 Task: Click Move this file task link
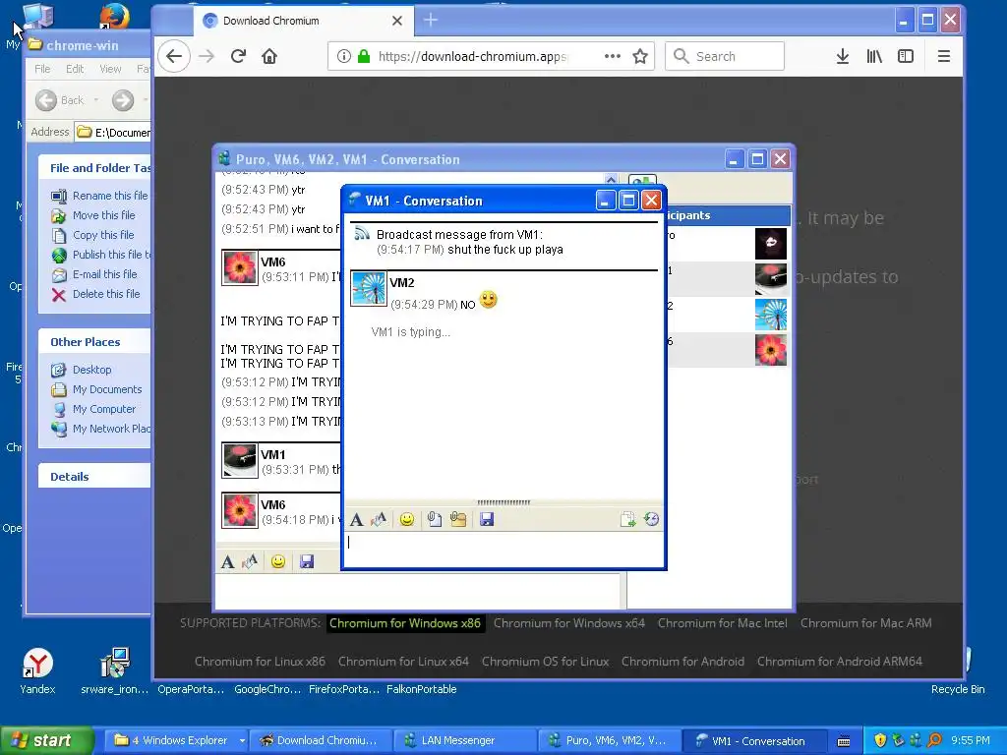[x=104, y=215]
